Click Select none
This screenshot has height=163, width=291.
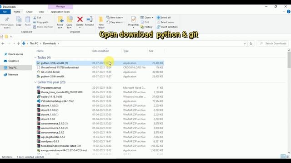click(x=165, y=22)
